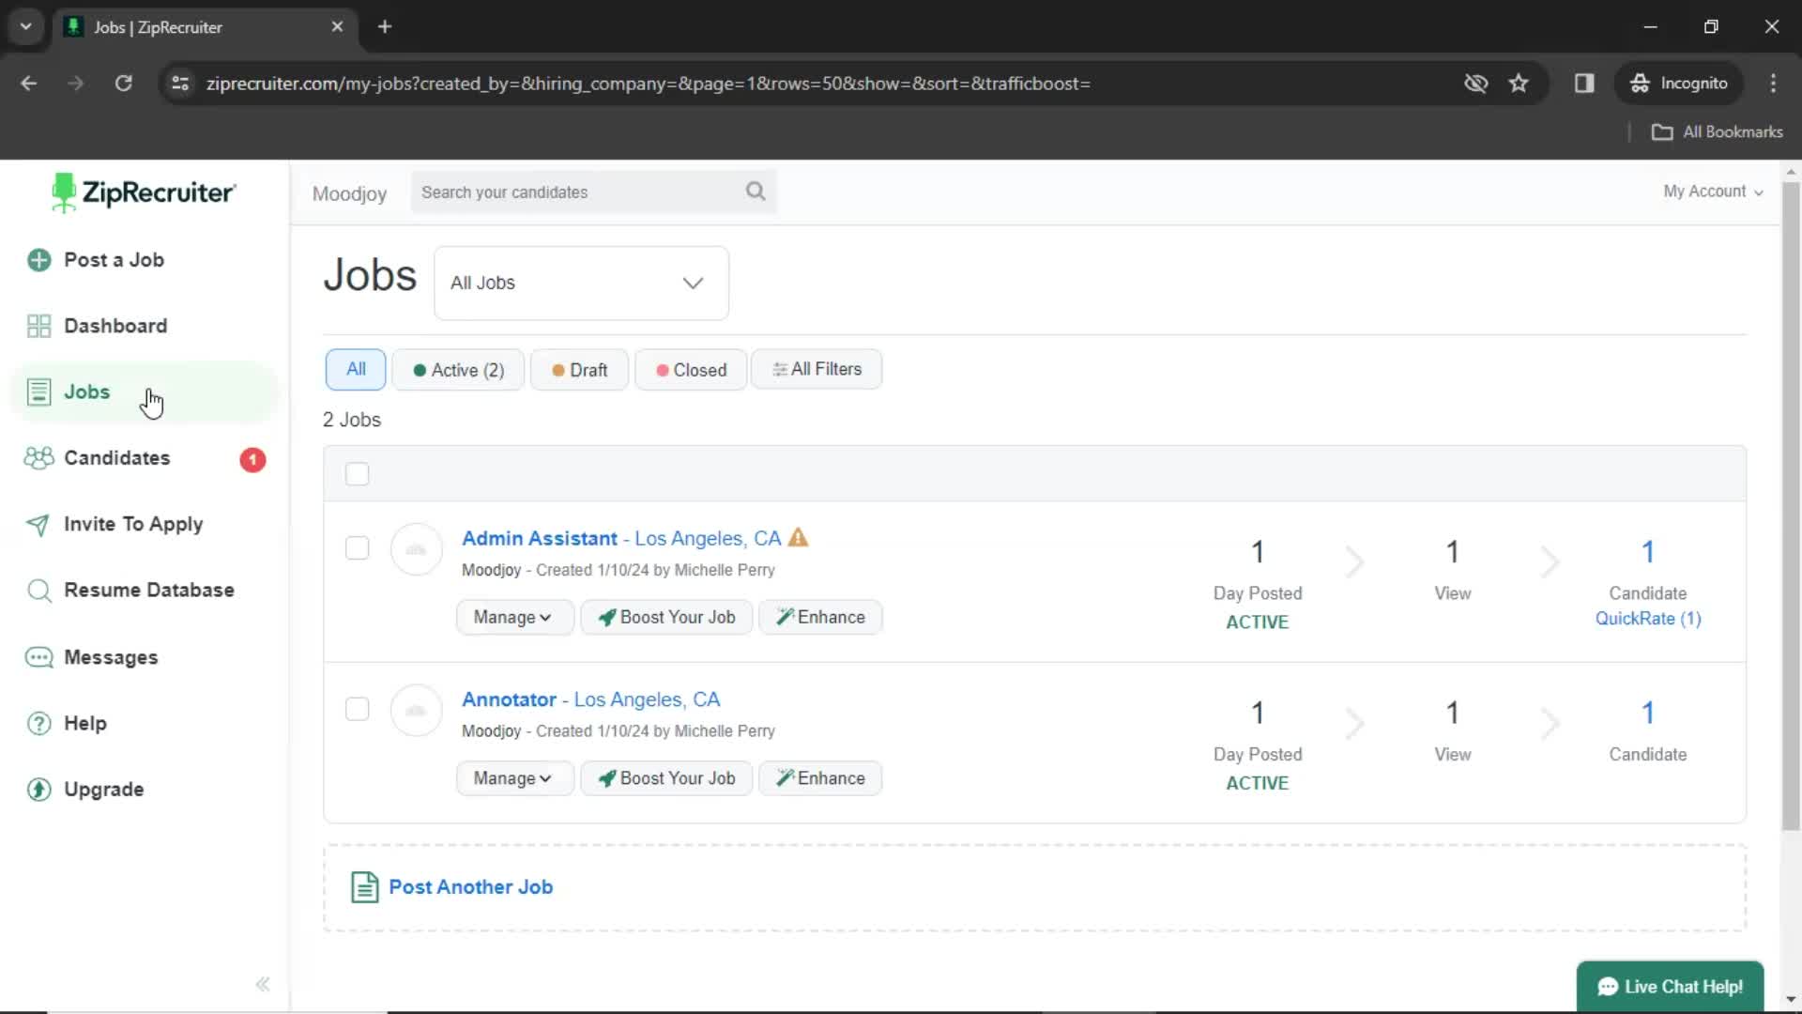Click the Boost Your Job button for Admin Assistant

click(667, 617)
